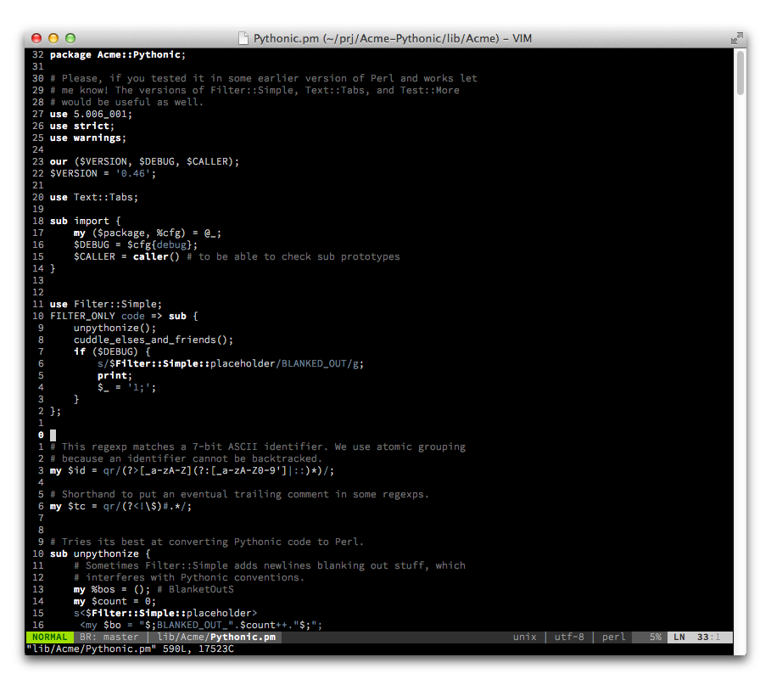This screenshot has width=771, height=685.
Task: Click the 'my $id = qr/...' regex line
Action: pos(193,470)
